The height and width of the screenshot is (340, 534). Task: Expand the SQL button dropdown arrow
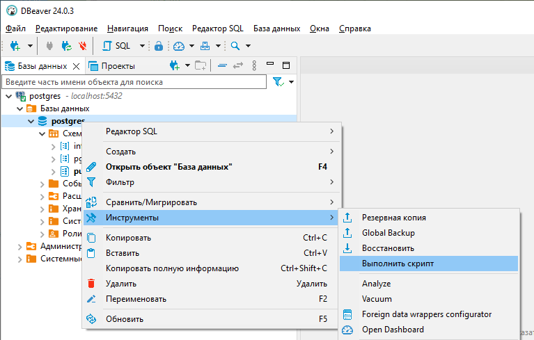point(142,46)
